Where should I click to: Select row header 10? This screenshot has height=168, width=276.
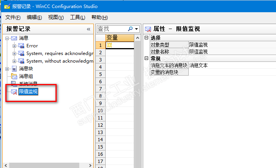point(101,111)
